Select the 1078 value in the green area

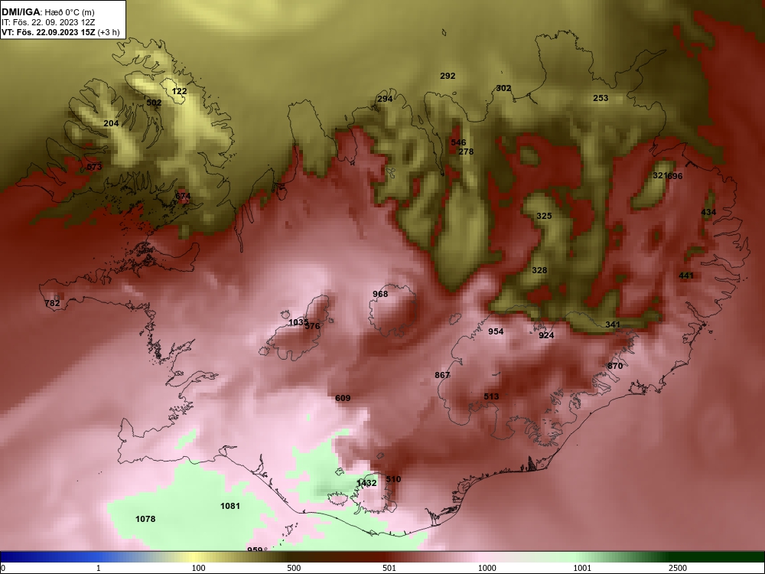point(145,519)
